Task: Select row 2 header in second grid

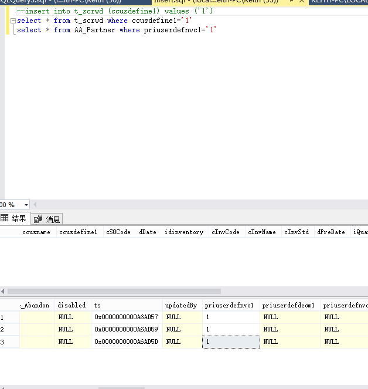Action: [x=9, y=330]
